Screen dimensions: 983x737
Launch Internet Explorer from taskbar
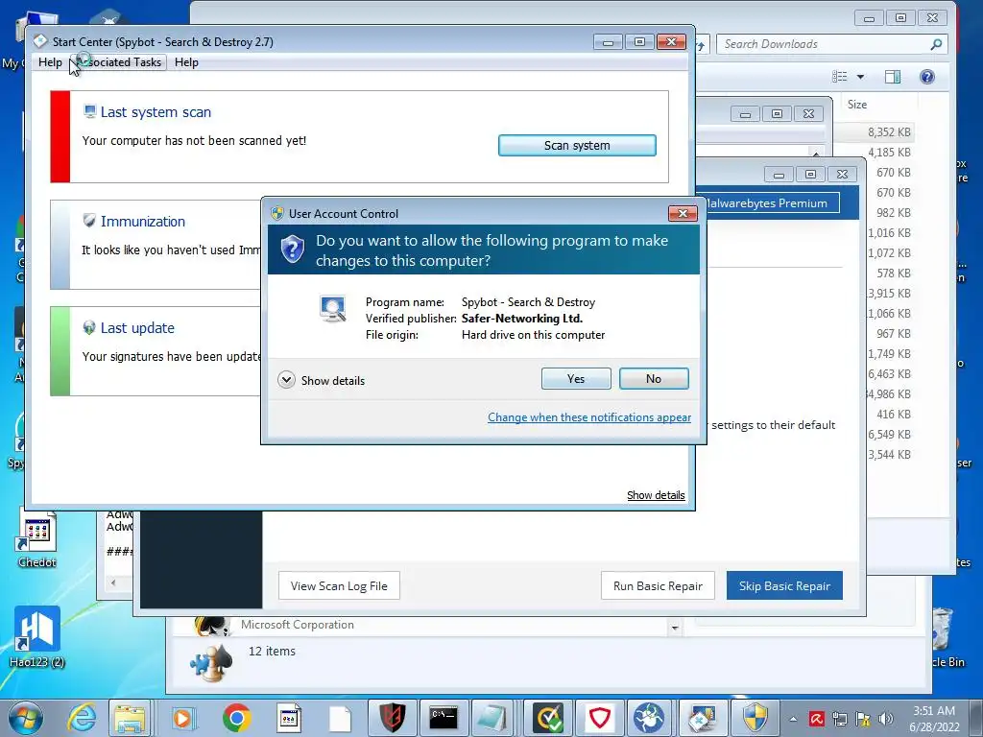[x=83, y=718]
